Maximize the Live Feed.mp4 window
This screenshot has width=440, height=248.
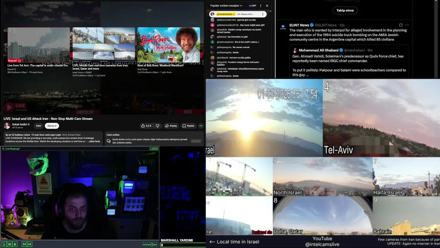154,149
